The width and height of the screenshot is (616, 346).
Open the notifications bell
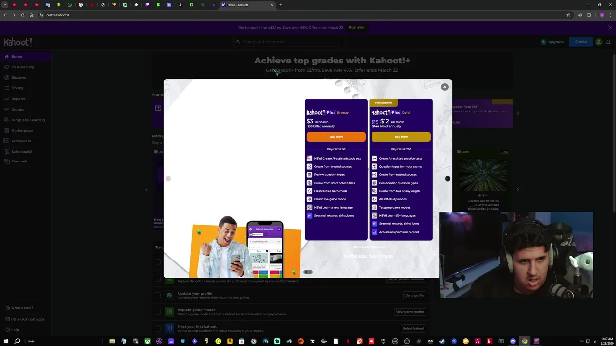pos(608,42)
